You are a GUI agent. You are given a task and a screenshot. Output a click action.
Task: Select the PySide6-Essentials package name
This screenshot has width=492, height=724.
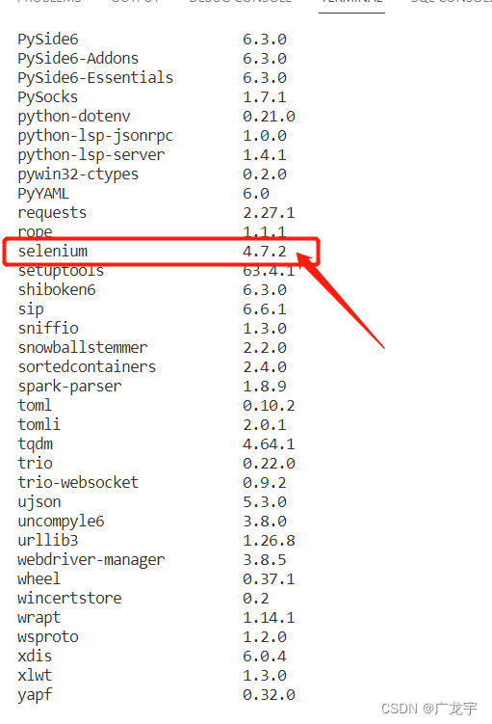[x=95, y=78]
